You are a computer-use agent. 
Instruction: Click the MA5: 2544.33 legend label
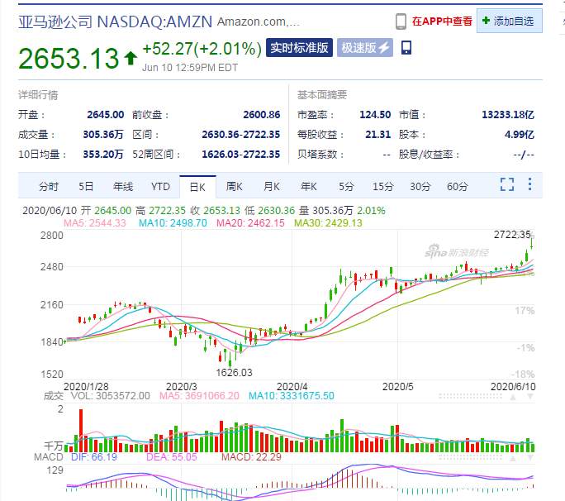[x=95, y=223]
